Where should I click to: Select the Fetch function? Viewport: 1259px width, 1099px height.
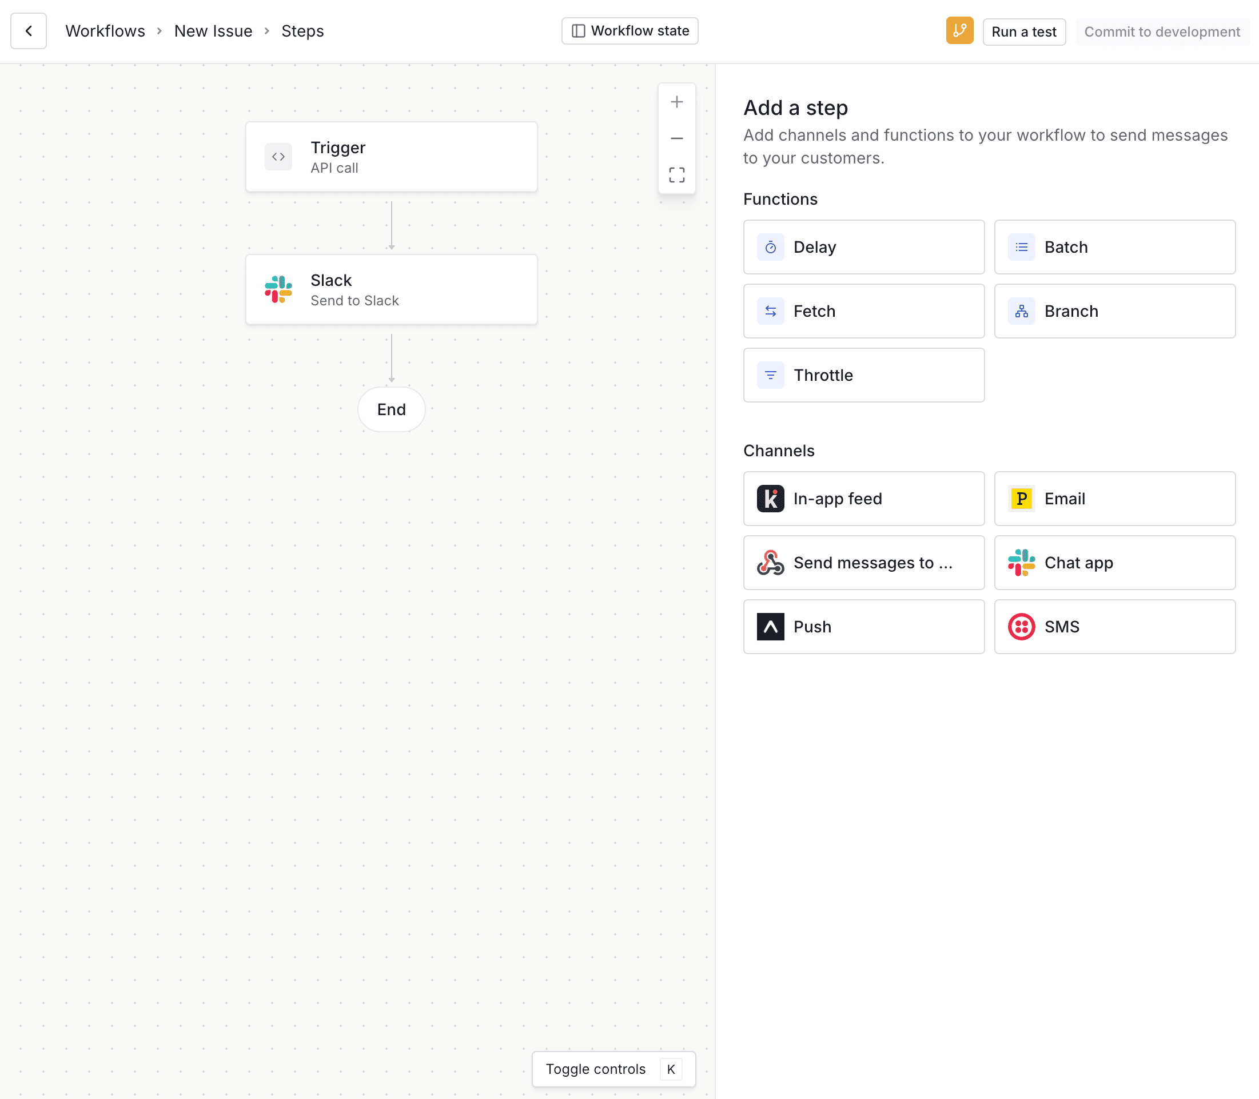863,311
